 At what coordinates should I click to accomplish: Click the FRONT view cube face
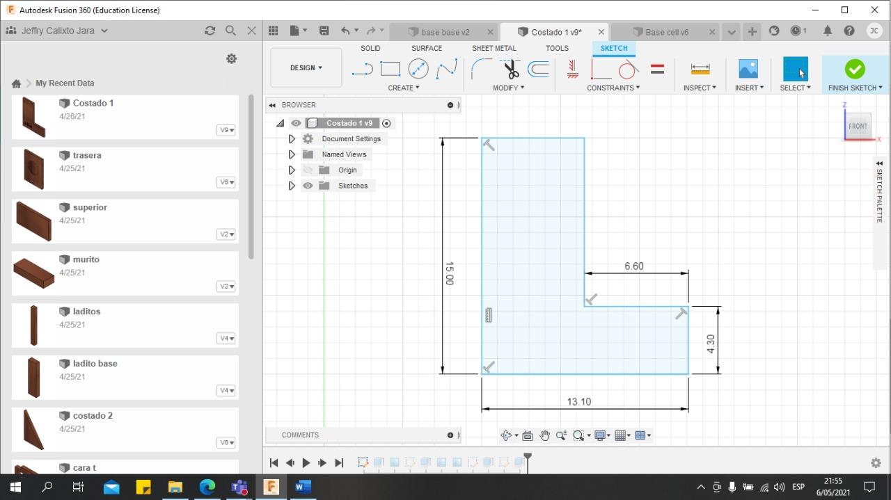[858, 126]
